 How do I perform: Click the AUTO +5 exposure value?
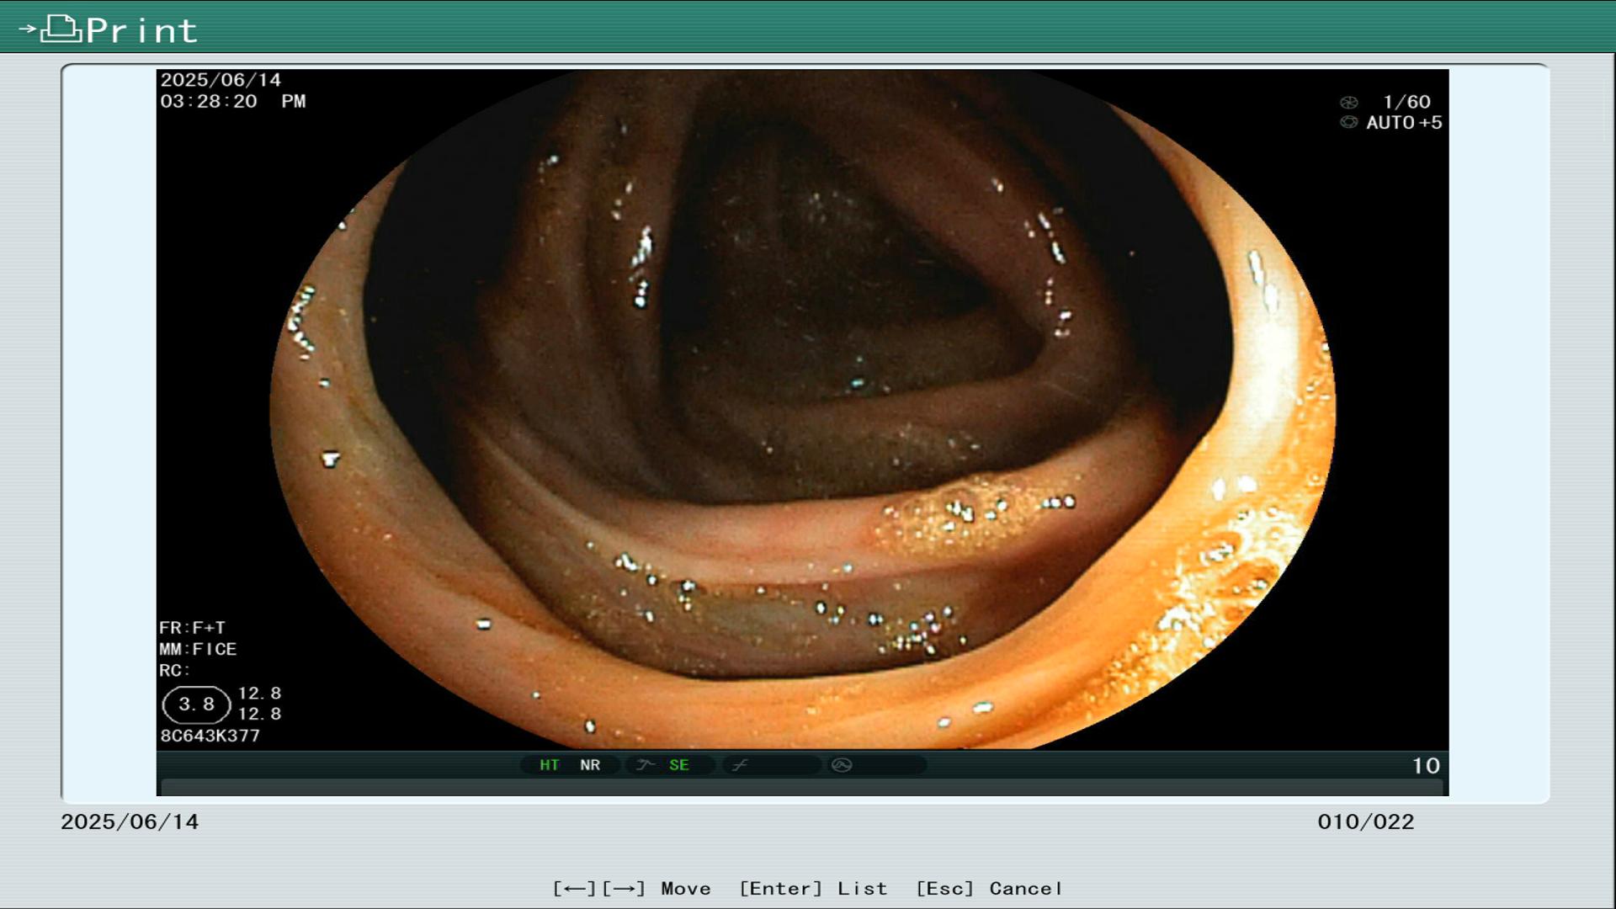(1404, 123)
